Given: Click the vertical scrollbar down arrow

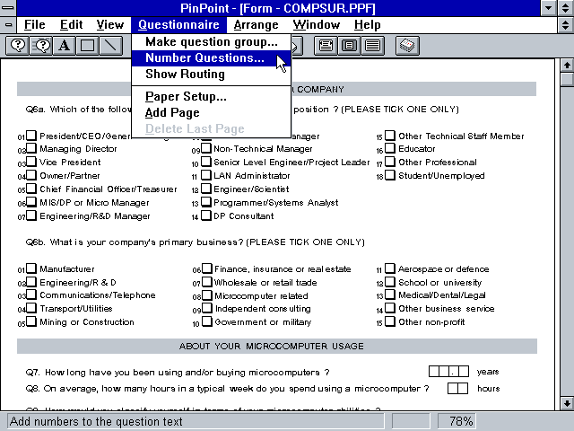Looking at the screenshot, I should [567, 403].
